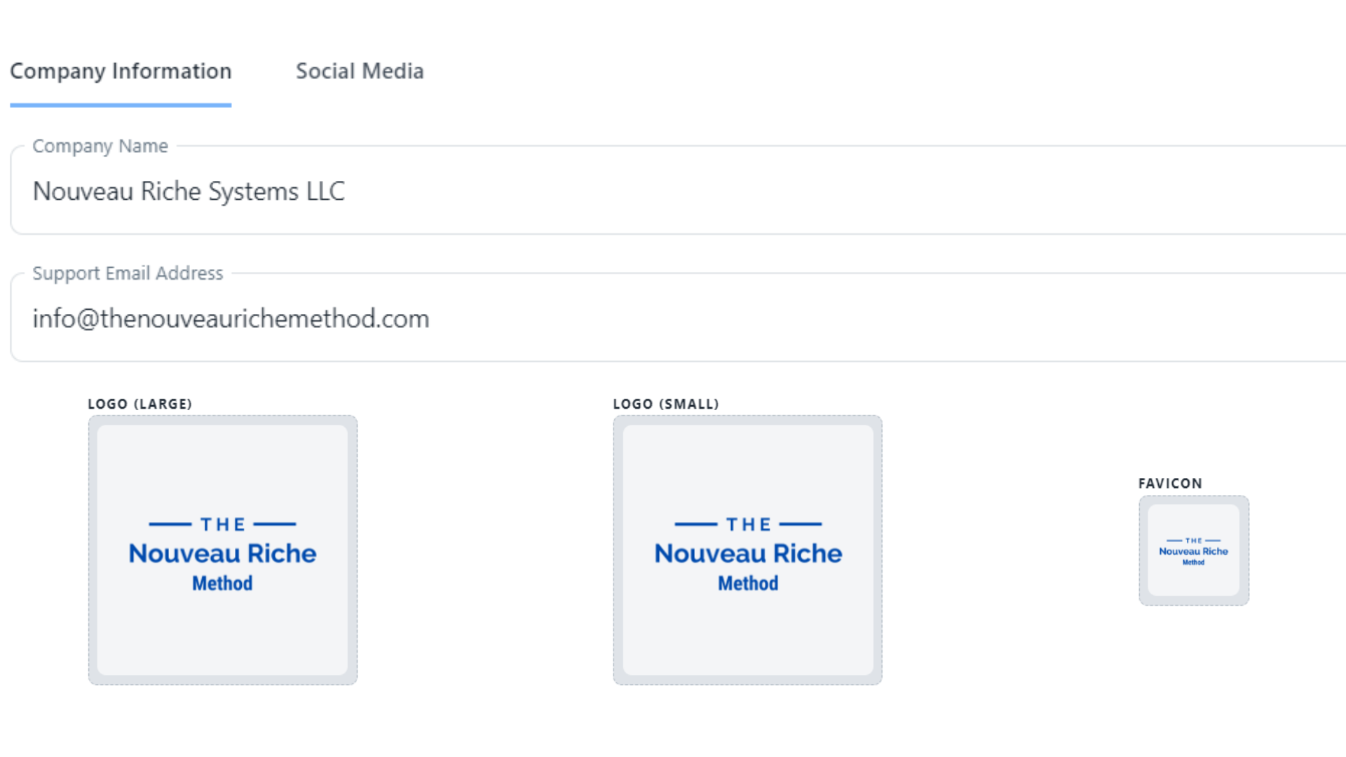
Task: Click the "Company Name" field label
Action: [x=100, y=146]
